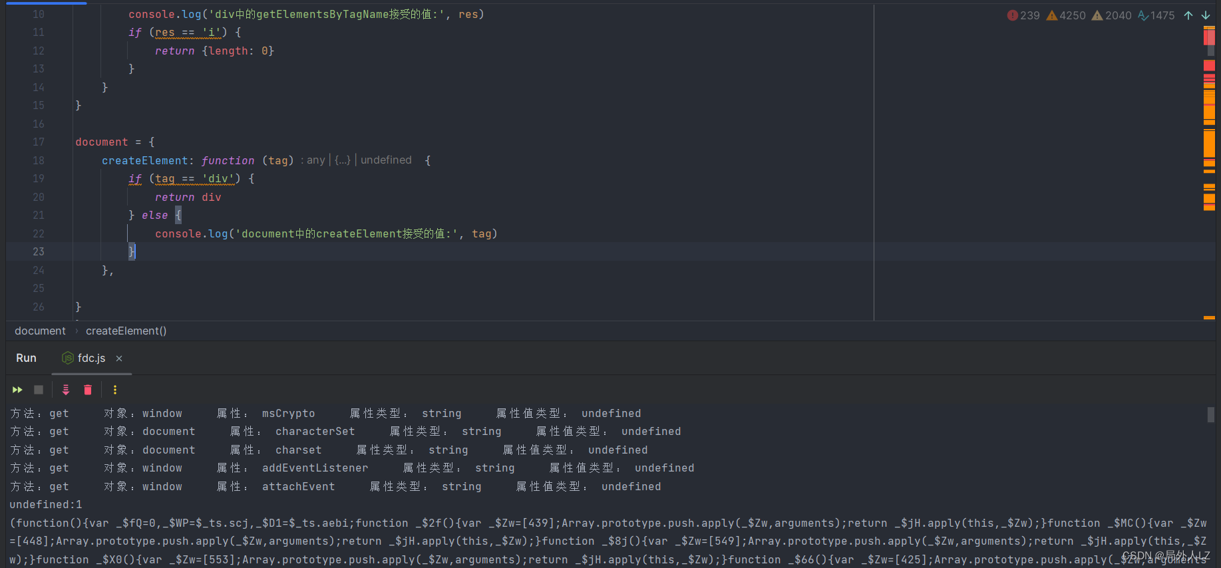Click the 2040 weak warnings indicator
This screenshot has height=568, width=1221.
pos(1111,15)
